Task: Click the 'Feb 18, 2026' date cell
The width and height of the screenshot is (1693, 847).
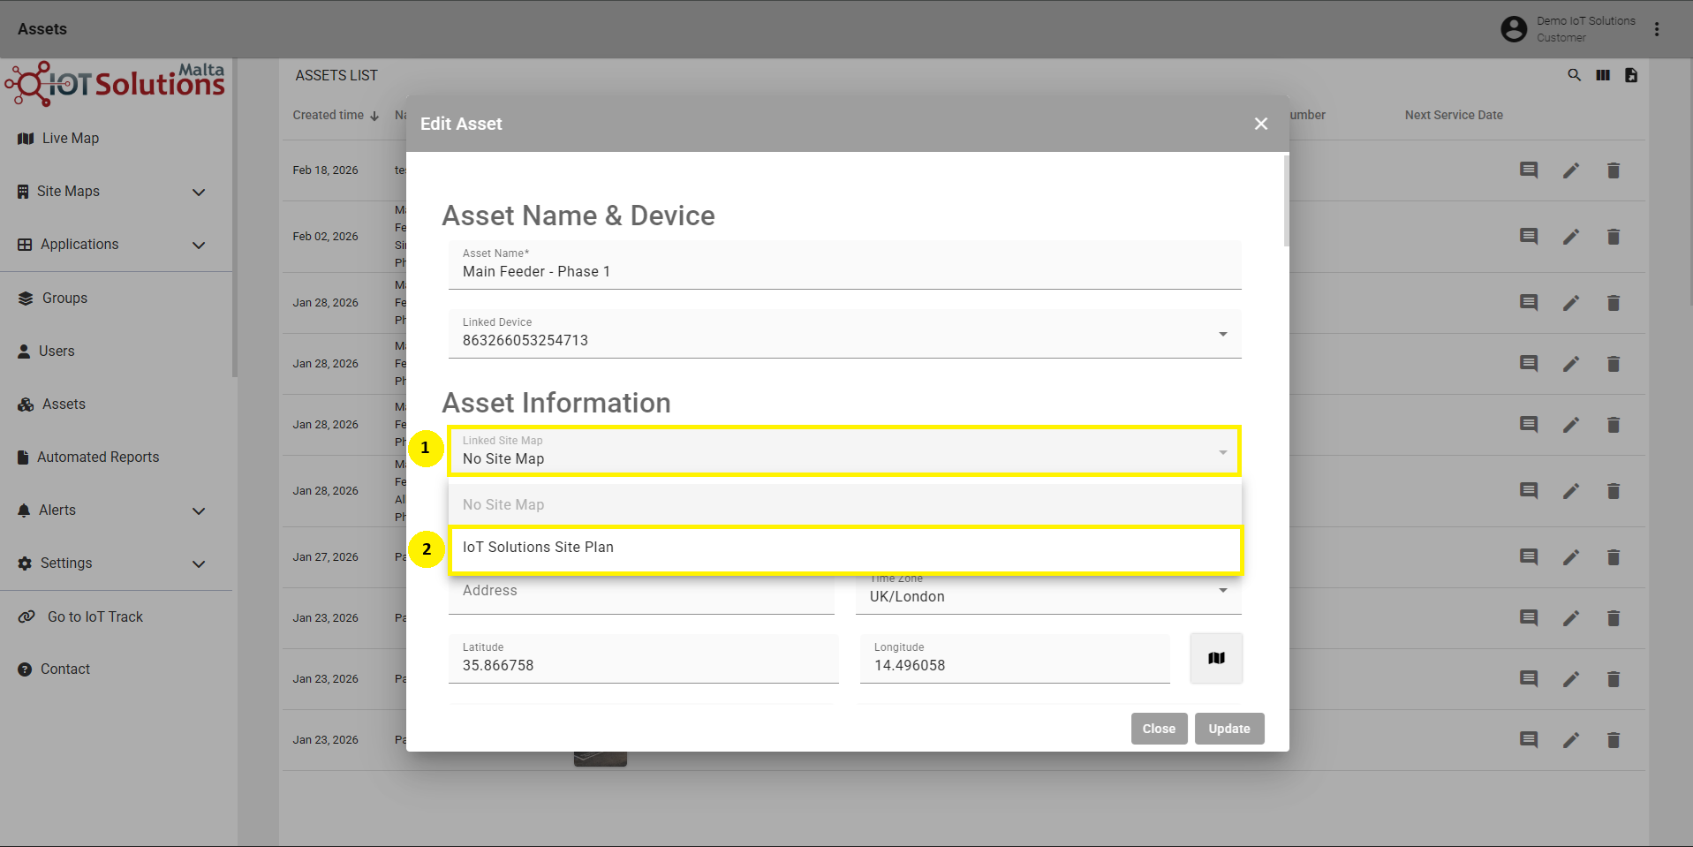Action: (x=325, y=170)
